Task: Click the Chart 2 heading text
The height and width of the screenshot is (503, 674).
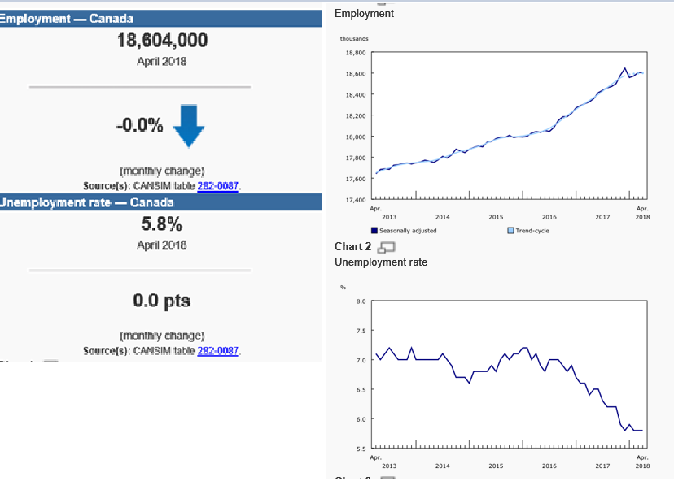Action: (x=352, y=247)
